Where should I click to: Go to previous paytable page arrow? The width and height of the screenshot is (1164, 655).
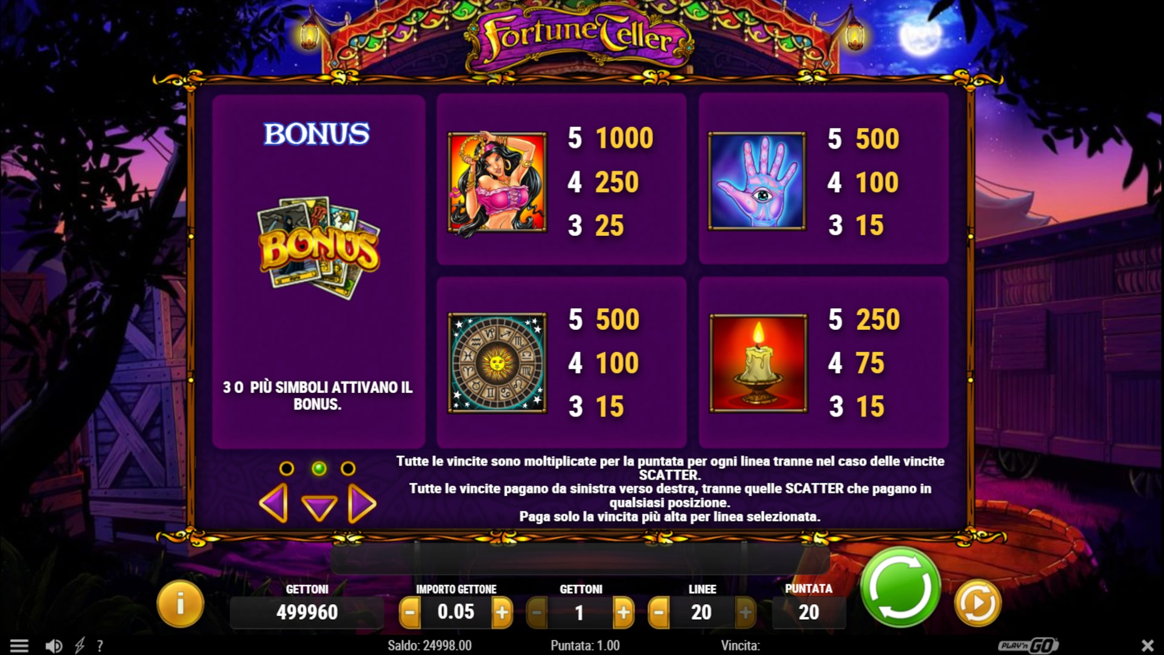click(273, 503)
